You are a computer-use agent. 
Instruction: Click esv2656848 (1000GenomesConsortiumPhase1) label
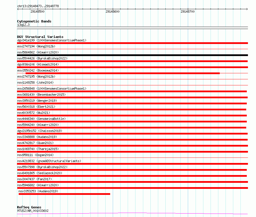pos(52,89)
